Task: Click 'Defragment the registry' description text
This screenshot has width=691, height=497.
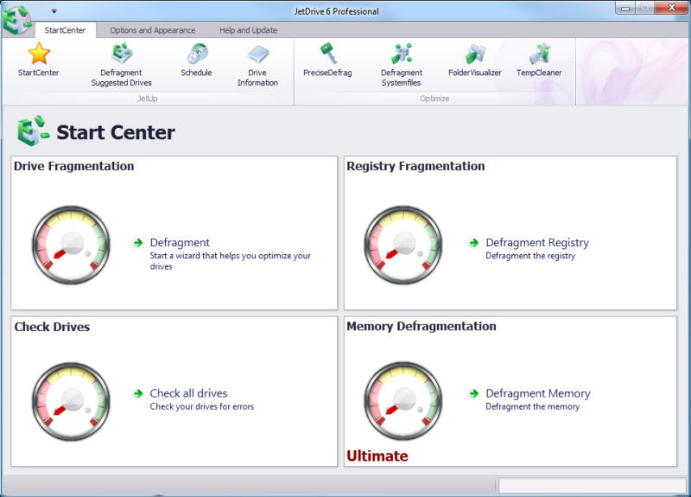Action: [530, 256]
